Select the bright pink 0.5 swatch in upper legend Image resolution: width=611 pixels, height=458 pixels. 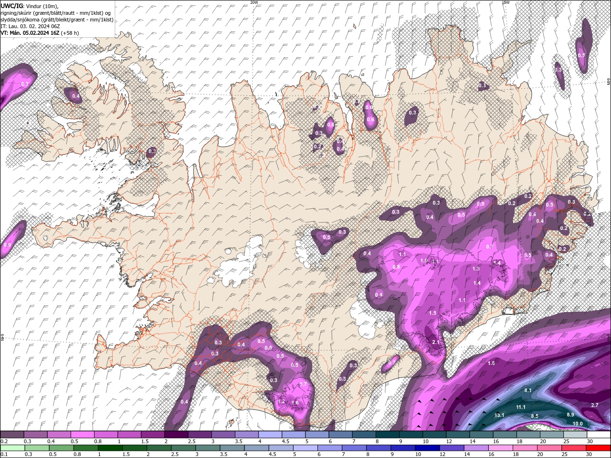(x=82, y=435)
